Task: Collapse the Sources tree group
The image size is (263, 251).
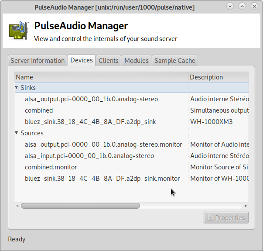Action: click(17, 133)
